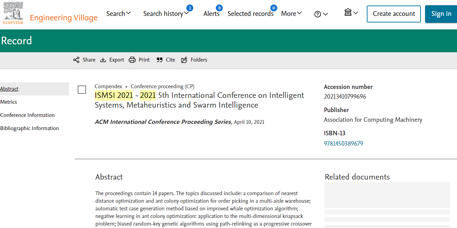The width and height of the screenshot is (457, 228).
Task: Expand the More menu
Action: coord(291,13)
